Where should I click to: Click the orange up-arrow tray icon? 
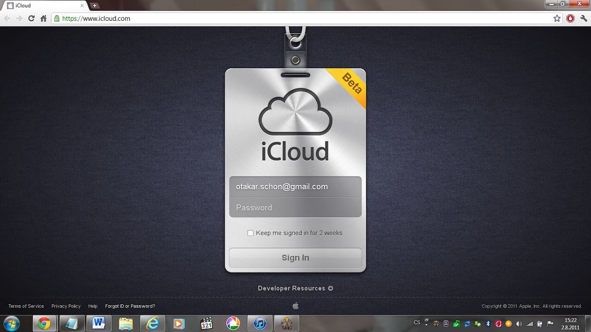pos(508,324)
